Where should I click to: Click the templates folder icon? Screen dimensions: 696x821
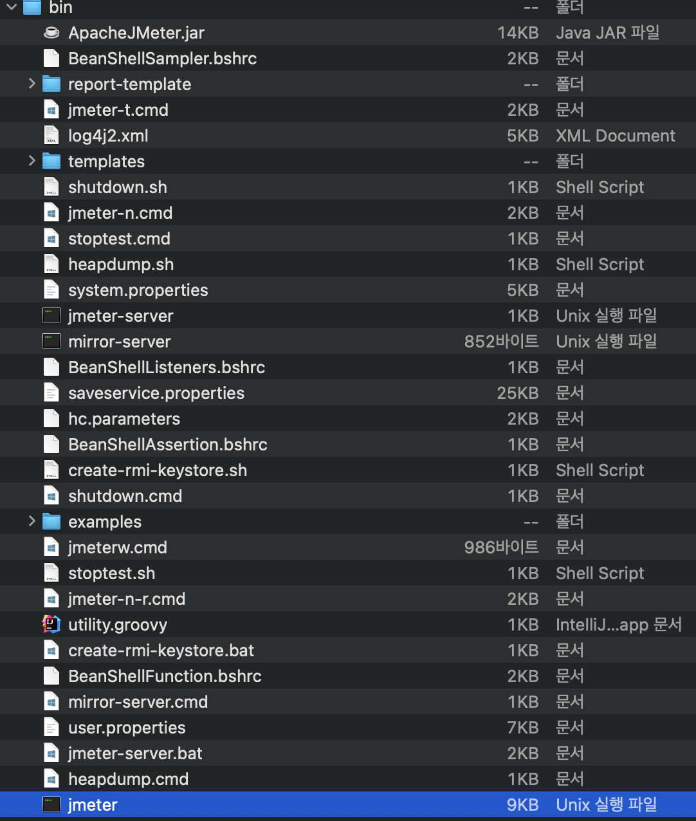click(x=51, y=161)
